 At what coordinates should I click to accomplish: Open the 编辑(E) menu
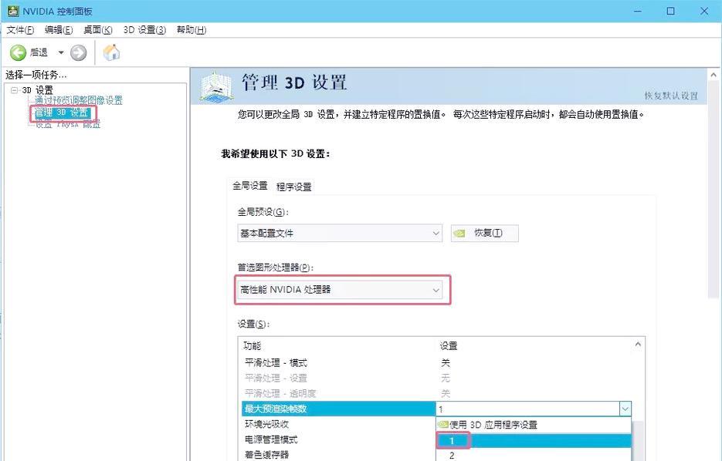[59, 30]
